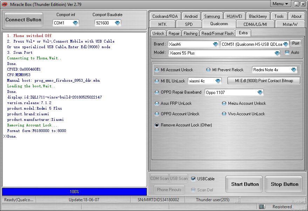308x211 pixels.
Task: Expand the Redmi Note 4x dropdown
Action: 294,70
